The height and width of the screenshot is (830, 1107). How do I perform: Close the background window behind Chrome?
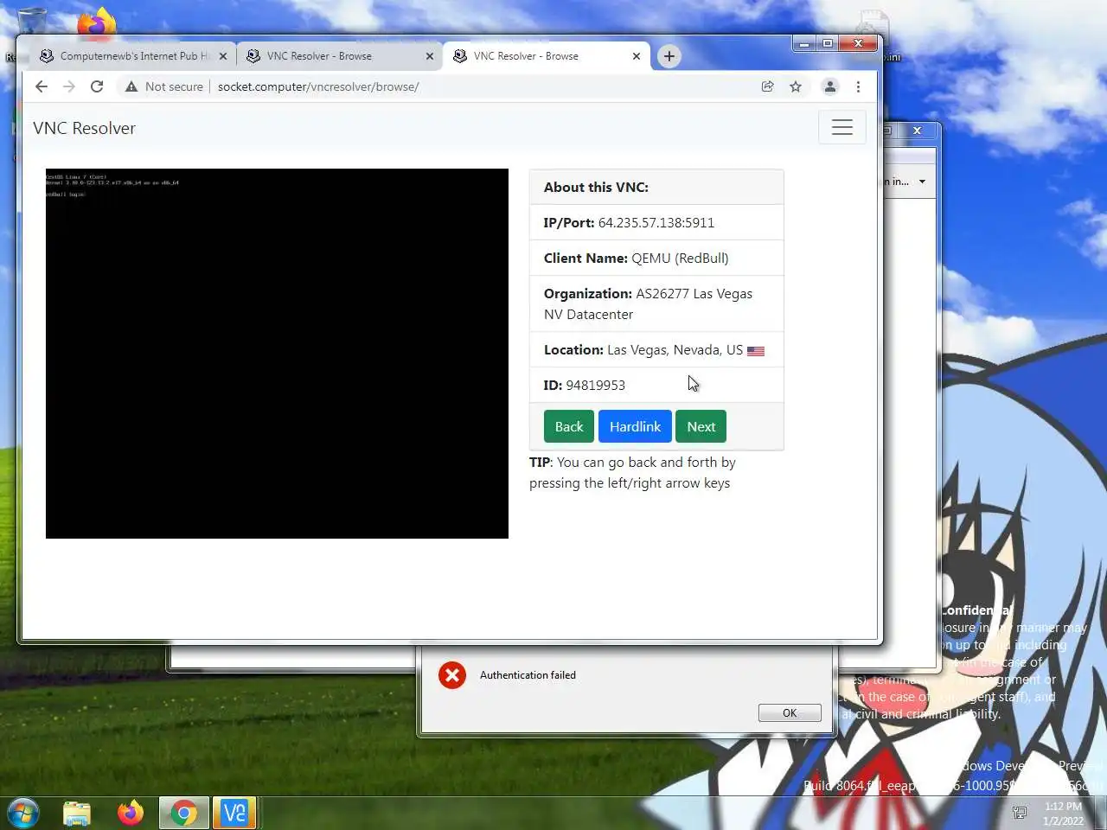coord(917,131)
